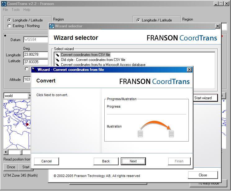Image resolution: width=231 pixels, height=191 pixels.
Task: Close the Convert coordinates from file wizard window
Action: [189, 70]
